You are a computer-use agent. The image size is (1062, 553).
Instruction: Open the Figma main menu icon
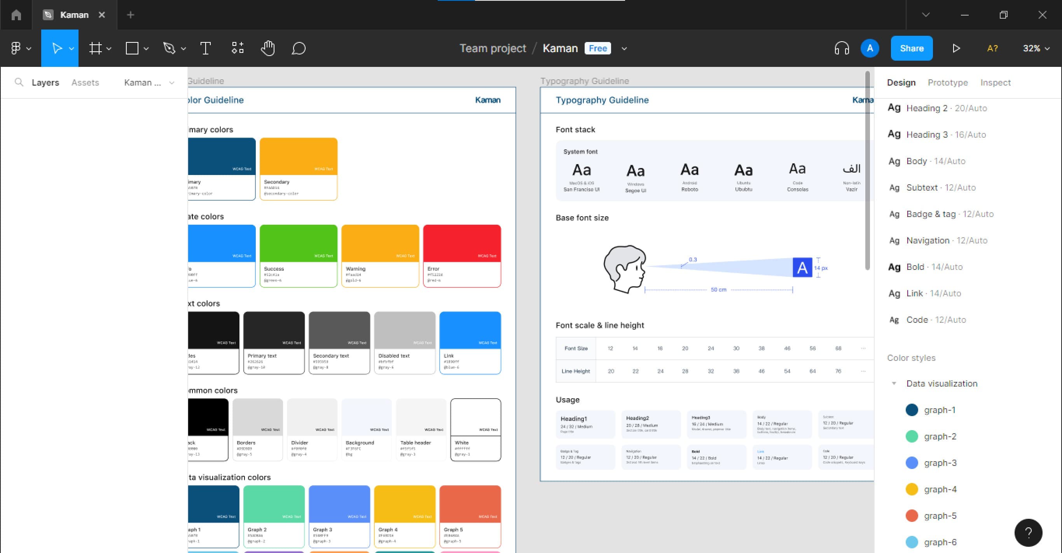click(x=16, y=48)
